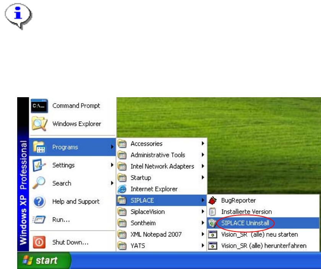Click the Help and Support question icon
Screen dimensions: 321x269
pos(39,201)
